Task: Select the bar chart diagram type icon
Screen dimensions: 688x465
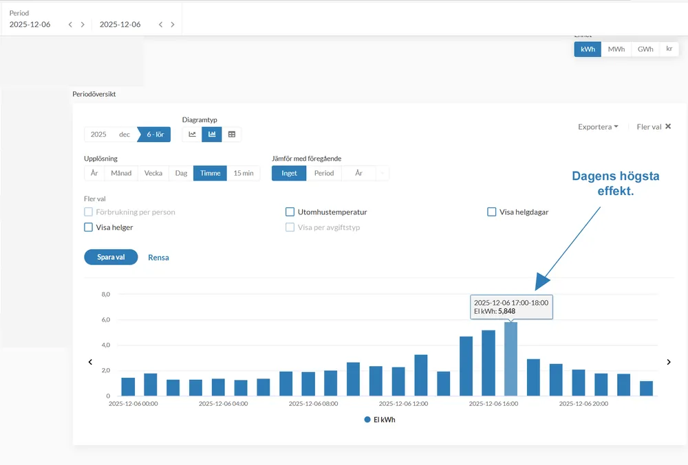Action: (x=212, y=134)
